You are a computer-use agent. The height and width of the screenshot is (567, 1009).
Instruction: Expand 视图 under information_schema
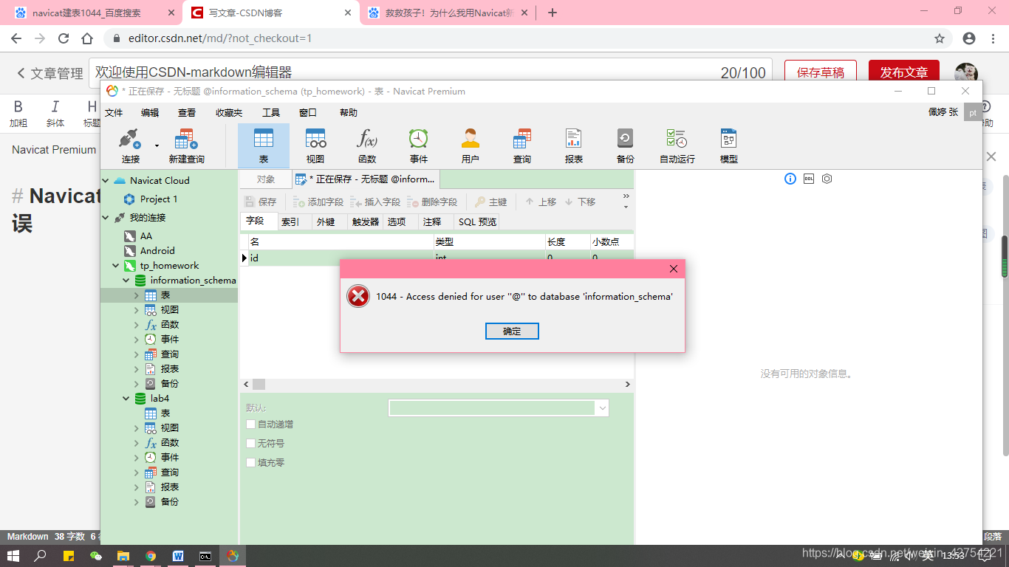(137, 310)
